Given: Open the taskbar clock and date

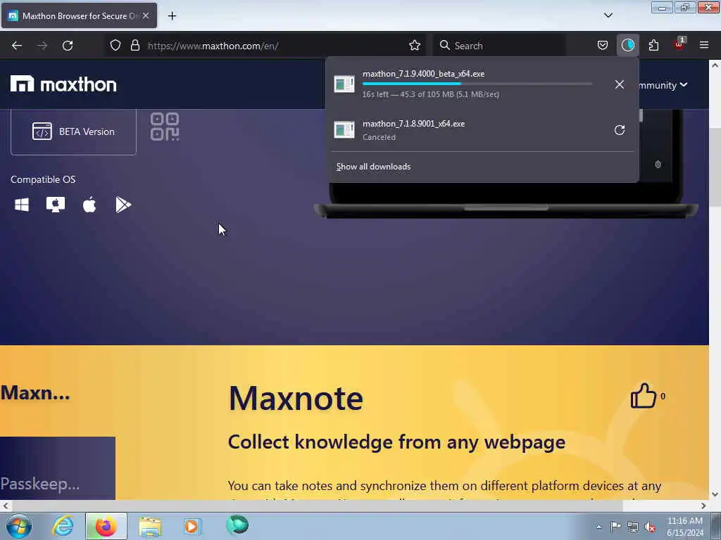Looking at the screenshot, I should 684,527.
